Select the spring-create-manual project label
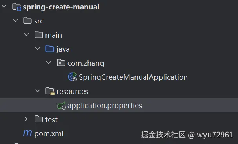Screen dimensions: 238x144 tap(61, 7)
